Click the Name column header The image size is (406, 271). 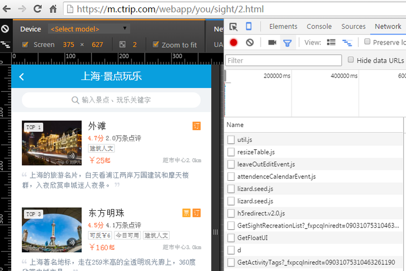point(314,125)
